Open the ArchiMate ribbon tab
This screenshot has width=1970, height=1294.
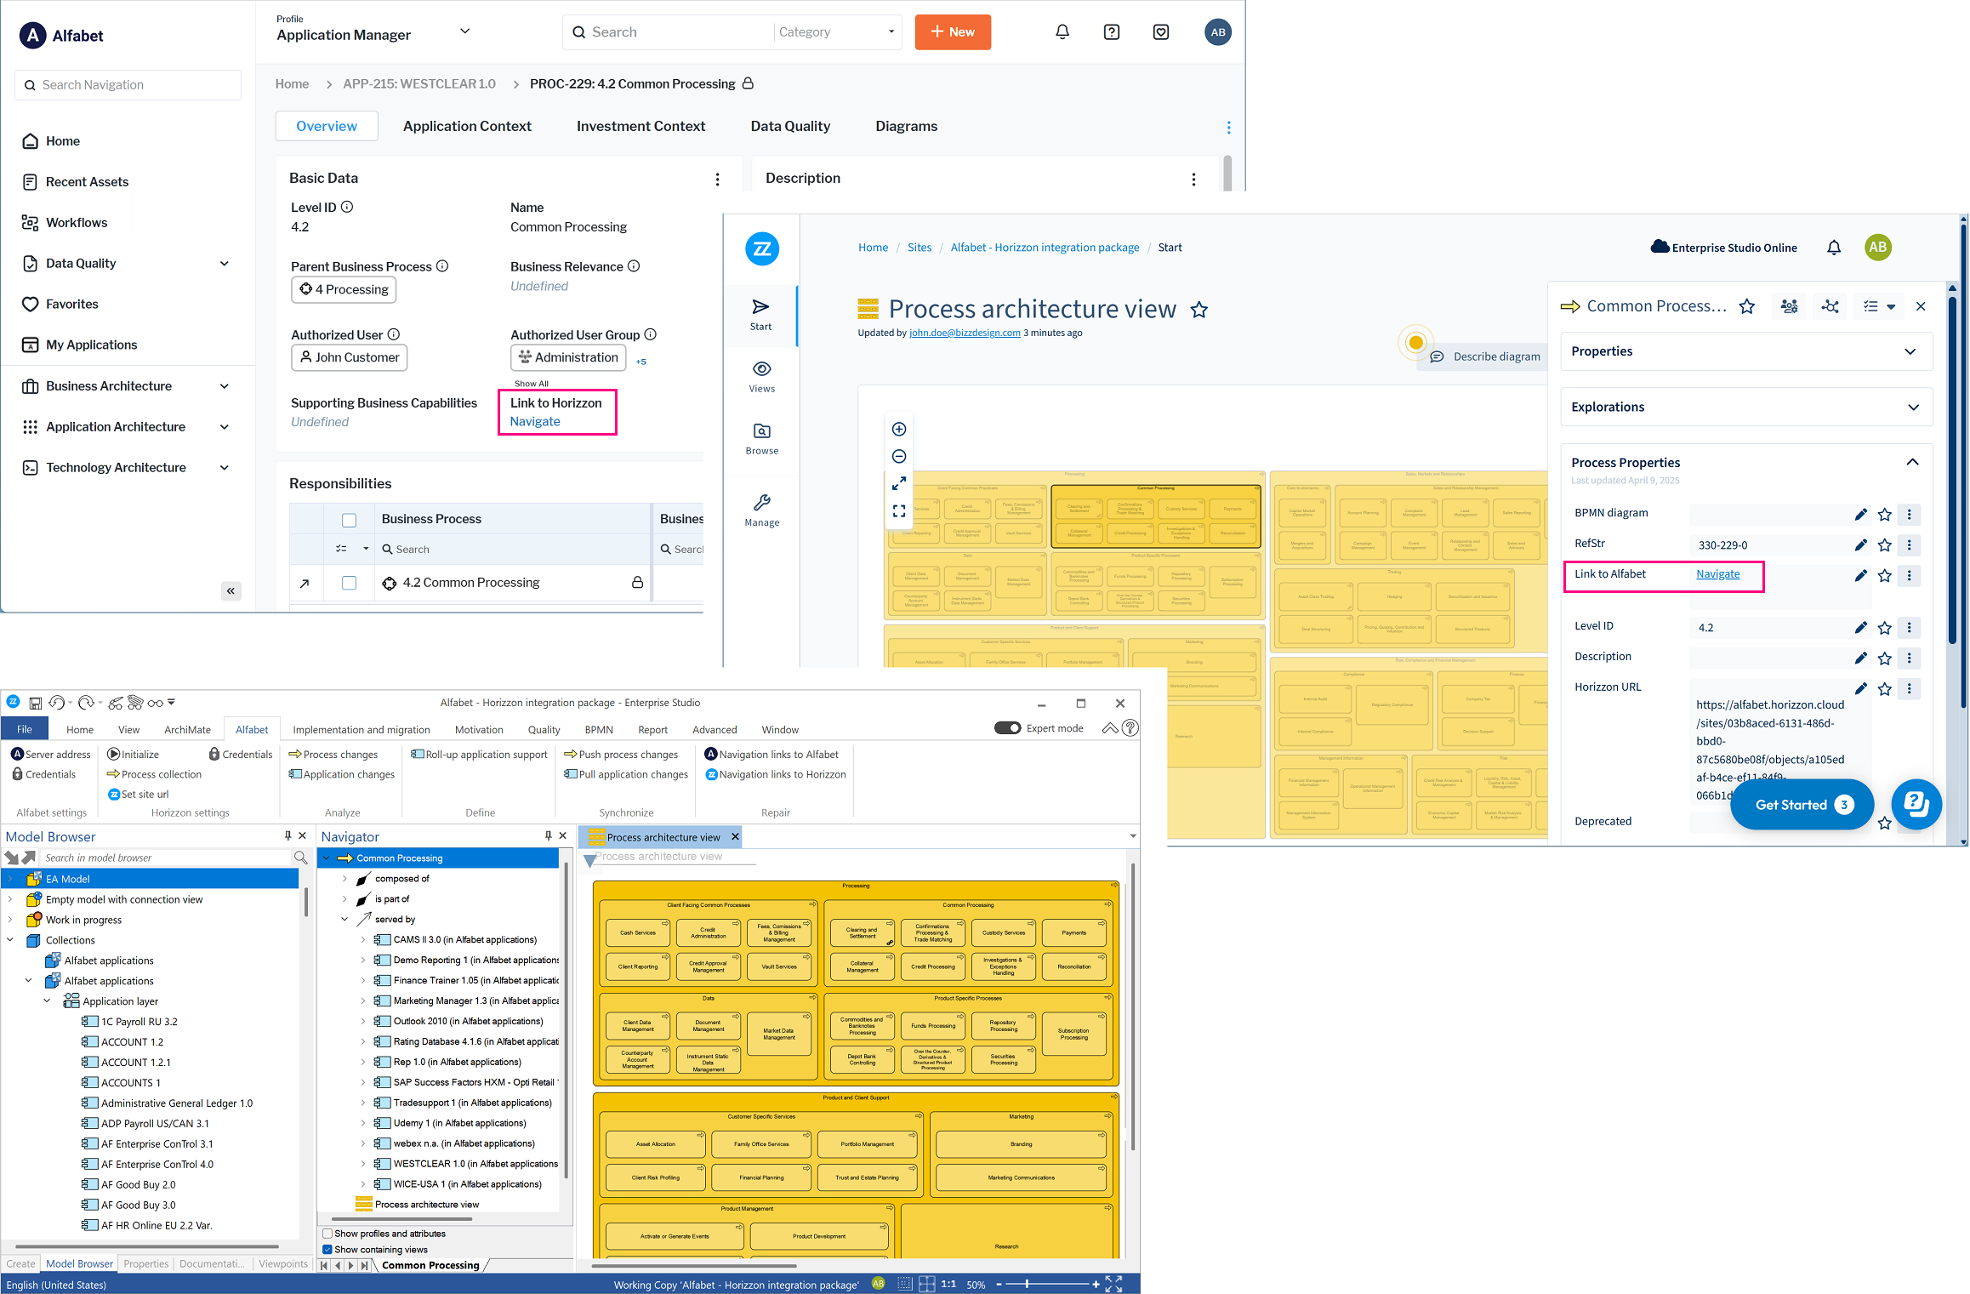point(187,730)
